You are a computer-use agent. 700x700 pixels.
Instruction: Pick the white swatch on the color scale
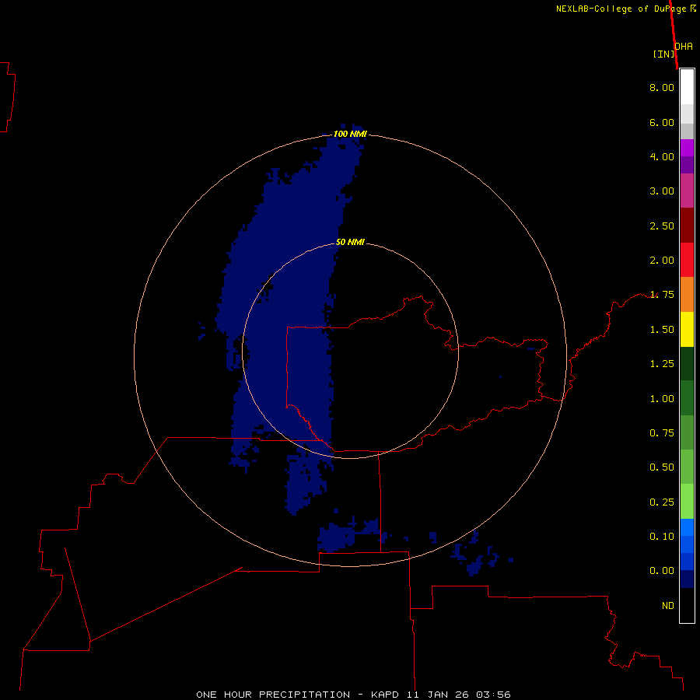(687, 87)
